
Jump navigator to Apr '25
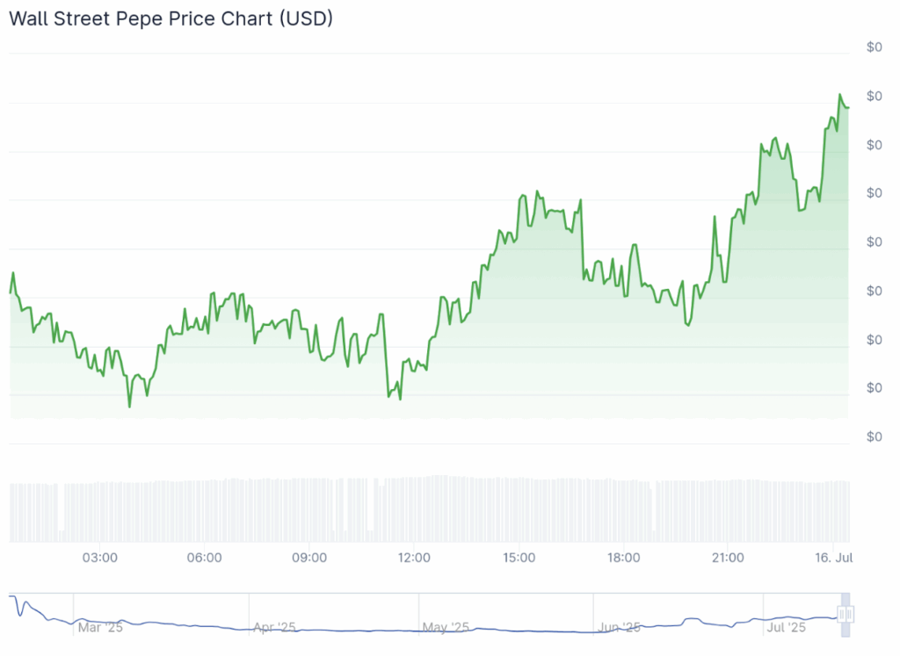point(274,627)
